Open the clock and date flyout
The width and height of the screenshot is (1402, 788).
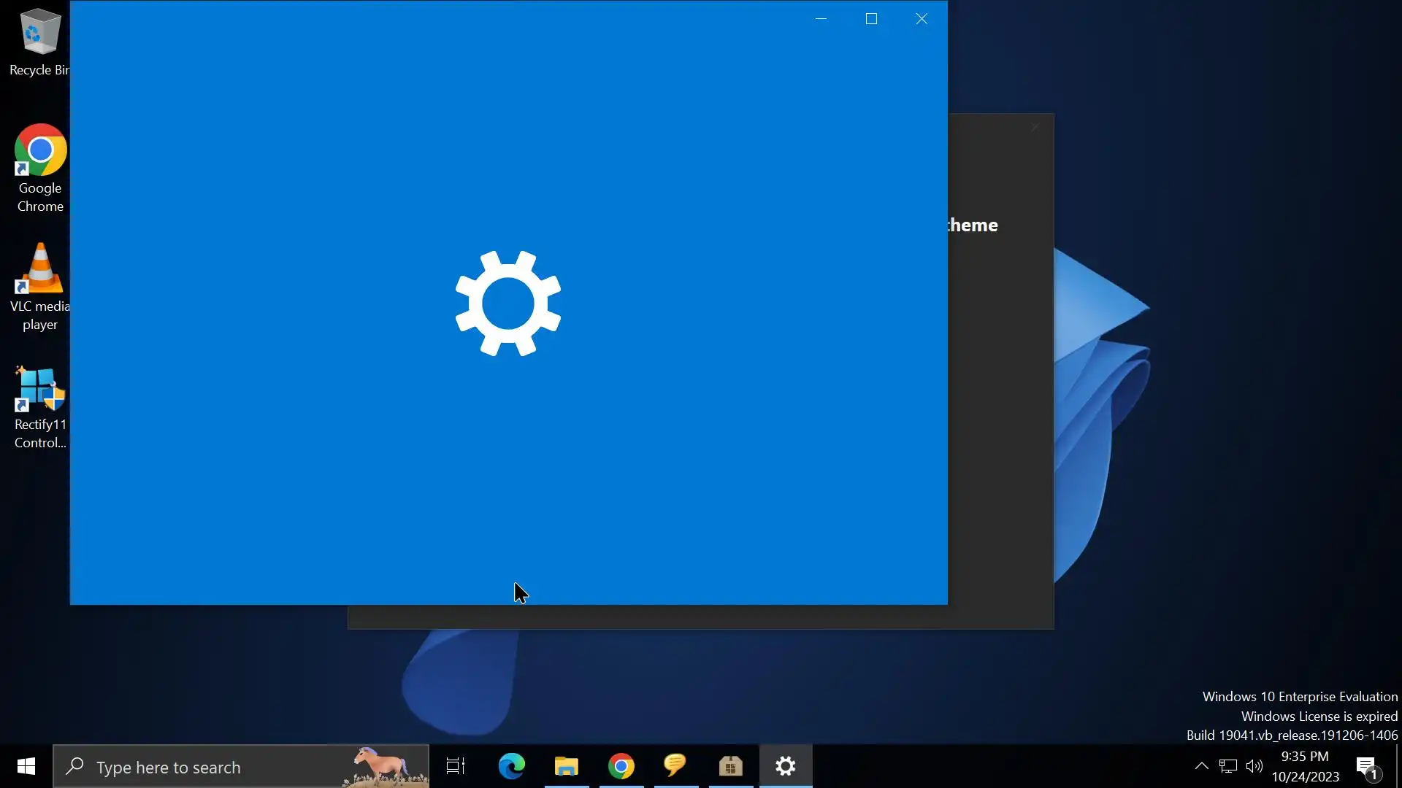pyautogui.click(x=1305, y=766)
